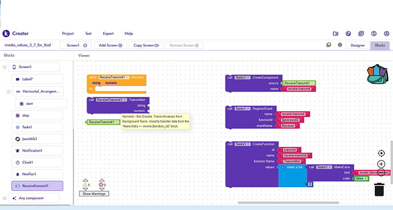This screenshot has height=210, width=393.
Task: Open the Export menu
Action: [108, 33]
